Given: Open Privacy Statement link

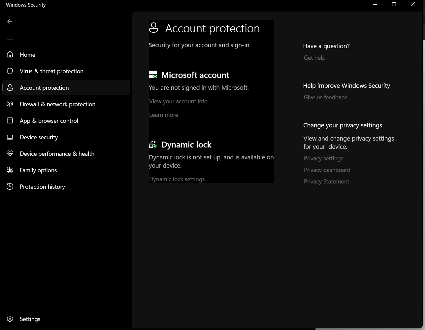Looking at the screenshot, I should (326, 181).
